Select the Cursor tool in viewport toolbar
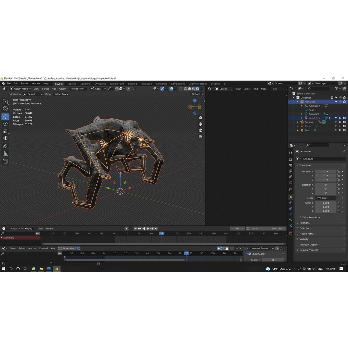Image resolution: width=348 pixels, height=348 pixels. click(x=5, y=109)
